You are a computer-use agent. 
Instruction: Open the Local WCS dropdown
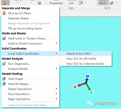pyautogui.click(x=103, y=3)
